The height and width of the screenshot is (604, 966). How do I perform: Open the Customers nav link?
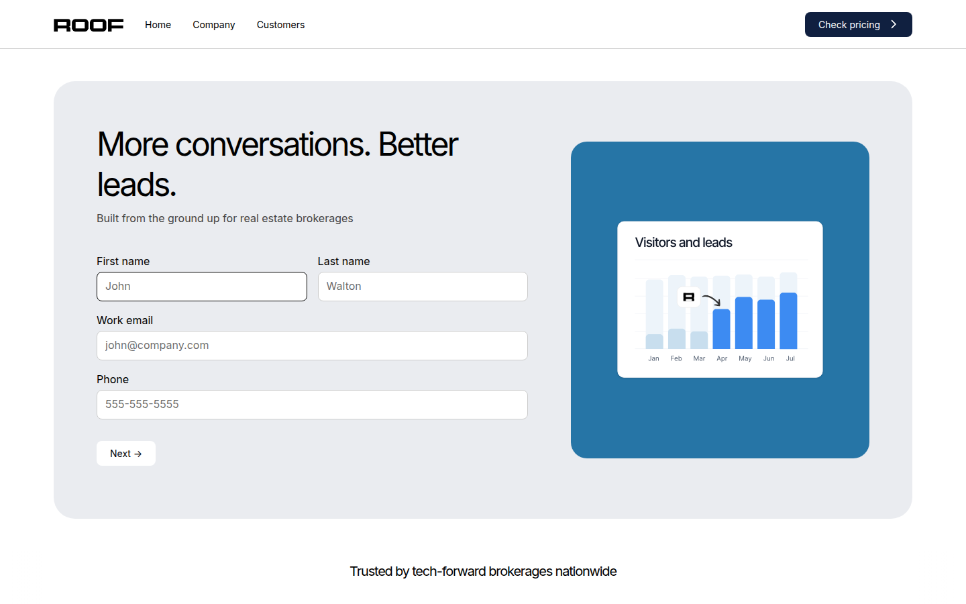click(x=280, y=25)
